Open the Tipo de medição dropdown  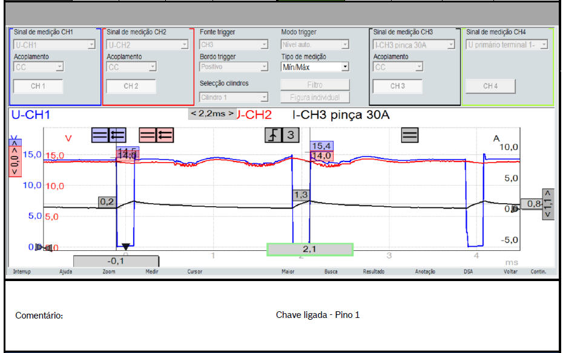point(315,67)
